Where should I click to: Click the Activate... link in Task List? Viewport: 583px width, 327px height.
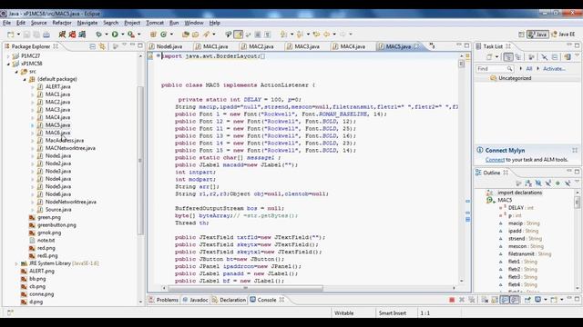tap(554, 69)
